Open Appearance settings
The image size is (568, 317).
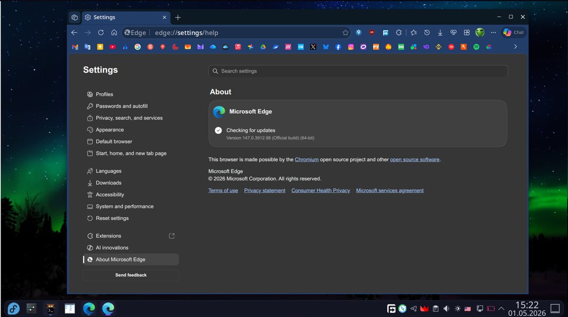point(131,130)
